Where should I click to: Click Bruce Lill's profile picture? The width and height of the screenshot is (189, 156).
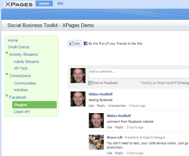coord(96,142)
